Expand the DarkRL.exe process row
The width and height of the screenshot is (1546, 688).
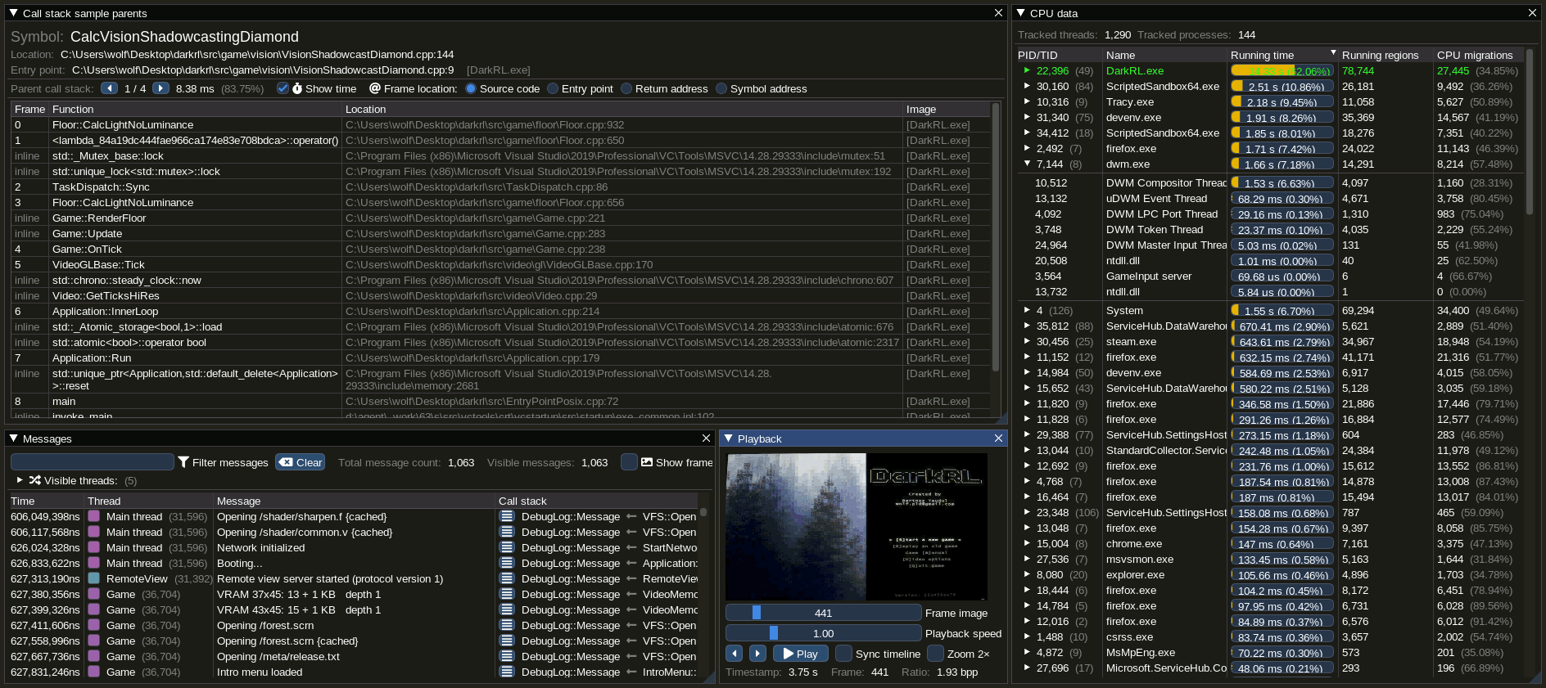(x=1027, y=71)
